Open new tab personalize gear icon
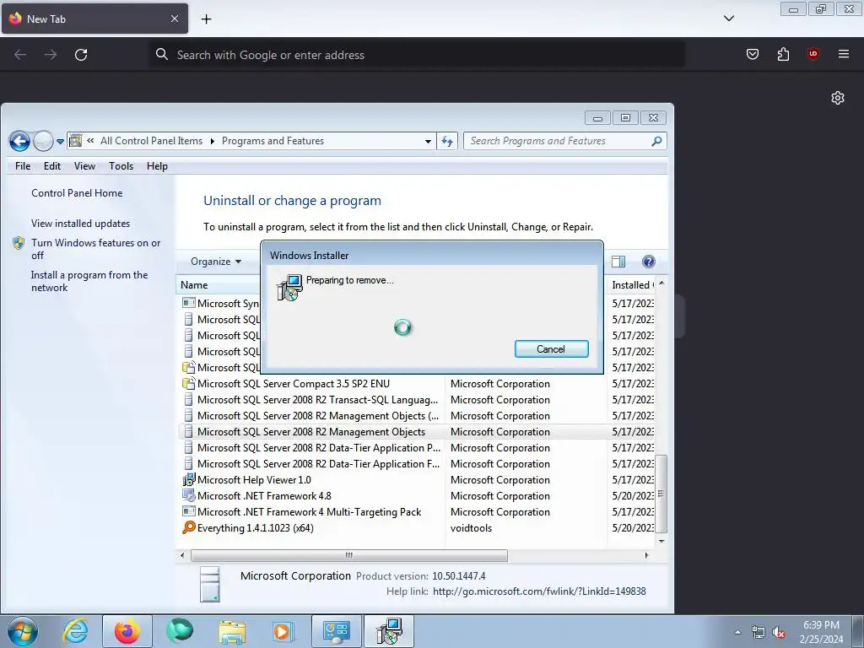The image size is (864, 648). (838, 98)
